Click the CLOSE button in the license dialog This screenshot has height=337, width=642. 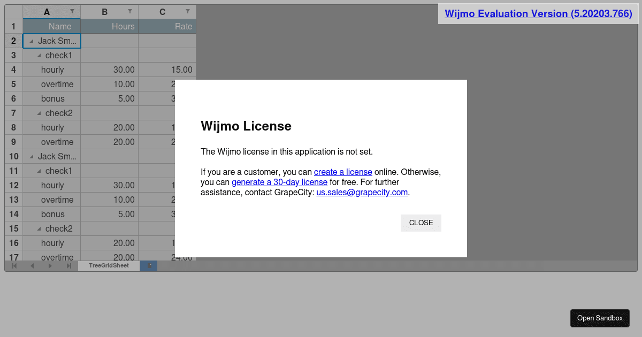[421, 223]
